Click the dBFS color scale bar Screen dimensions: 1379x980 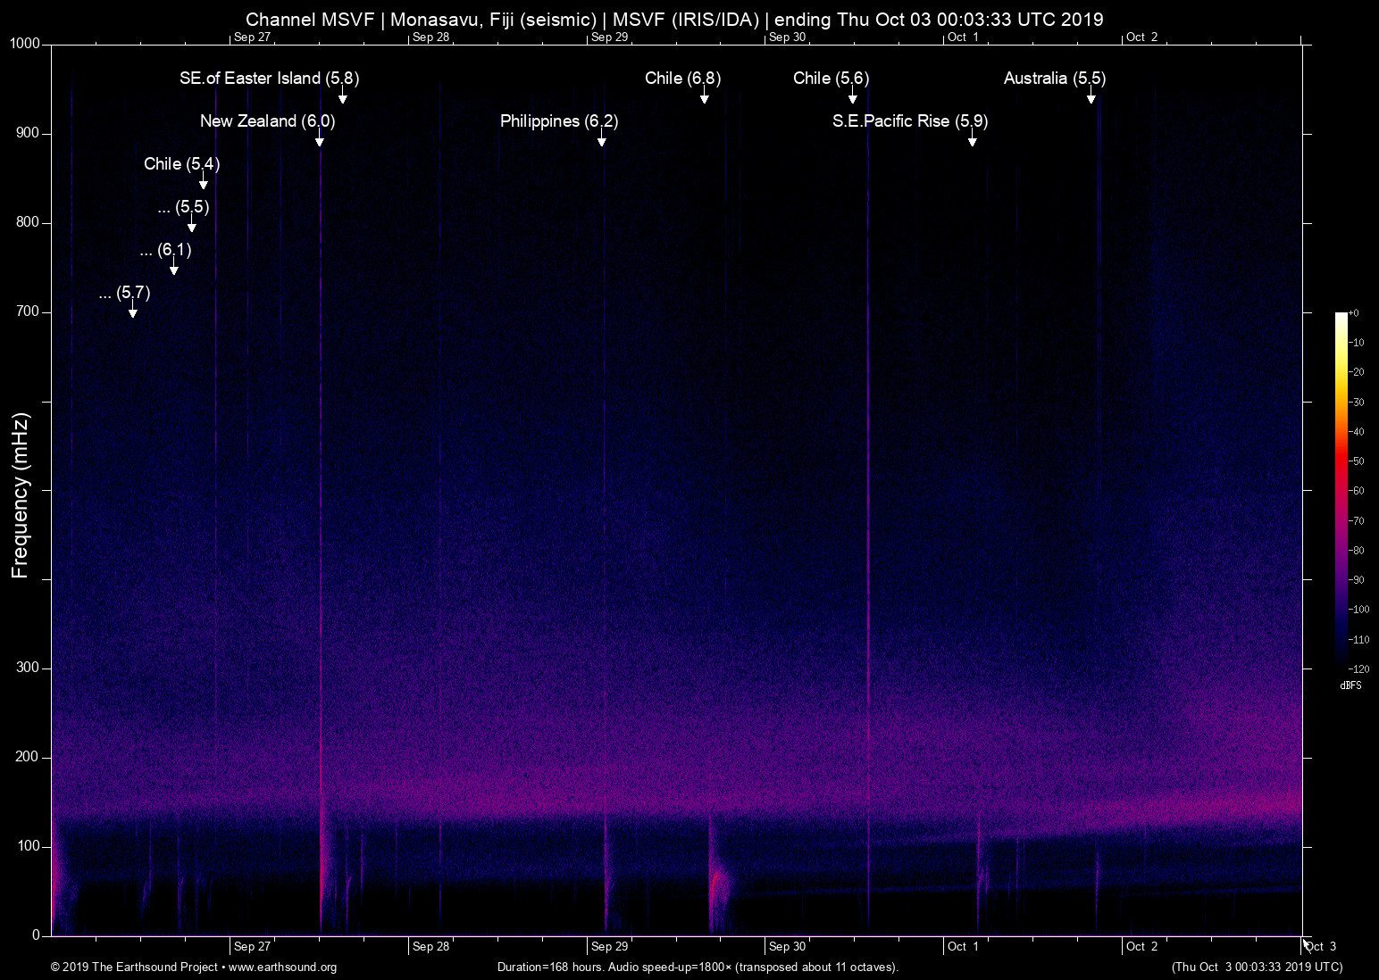(x=1341, y=489)
